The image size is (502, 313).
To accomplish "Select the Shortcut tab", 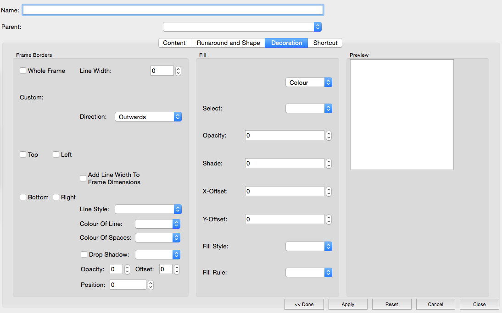I will tap(325, 43).
